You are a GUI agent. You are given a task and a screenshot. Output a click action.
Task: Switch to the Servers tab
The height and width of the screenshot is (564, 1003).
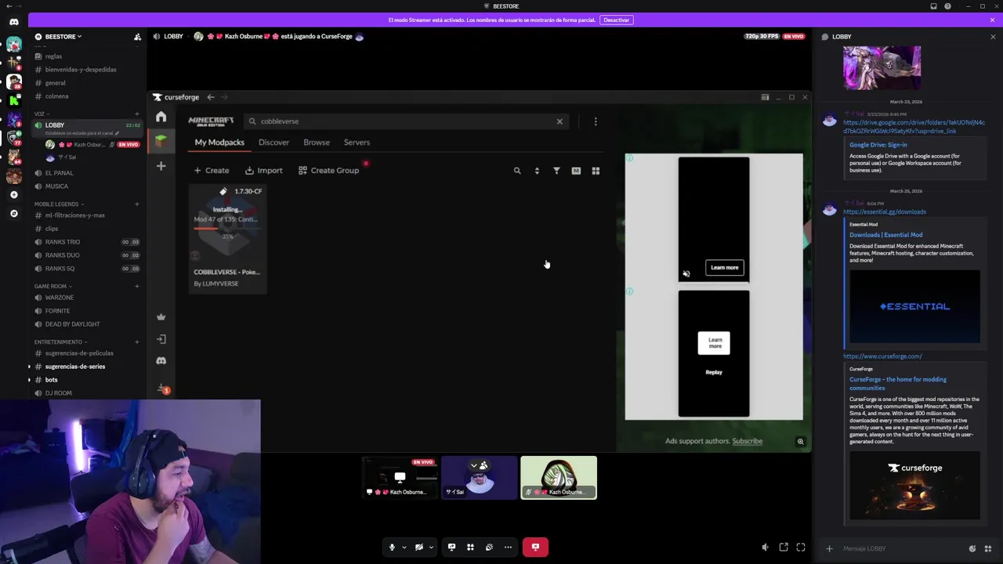tap(357, 143)
